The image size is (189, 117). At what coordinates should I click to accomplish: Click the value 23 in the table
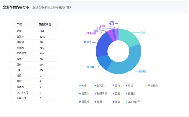point(41,70)
